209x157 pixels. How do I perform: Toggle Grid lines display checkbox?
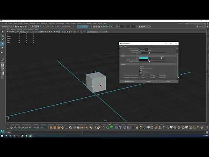pos(140,71)
